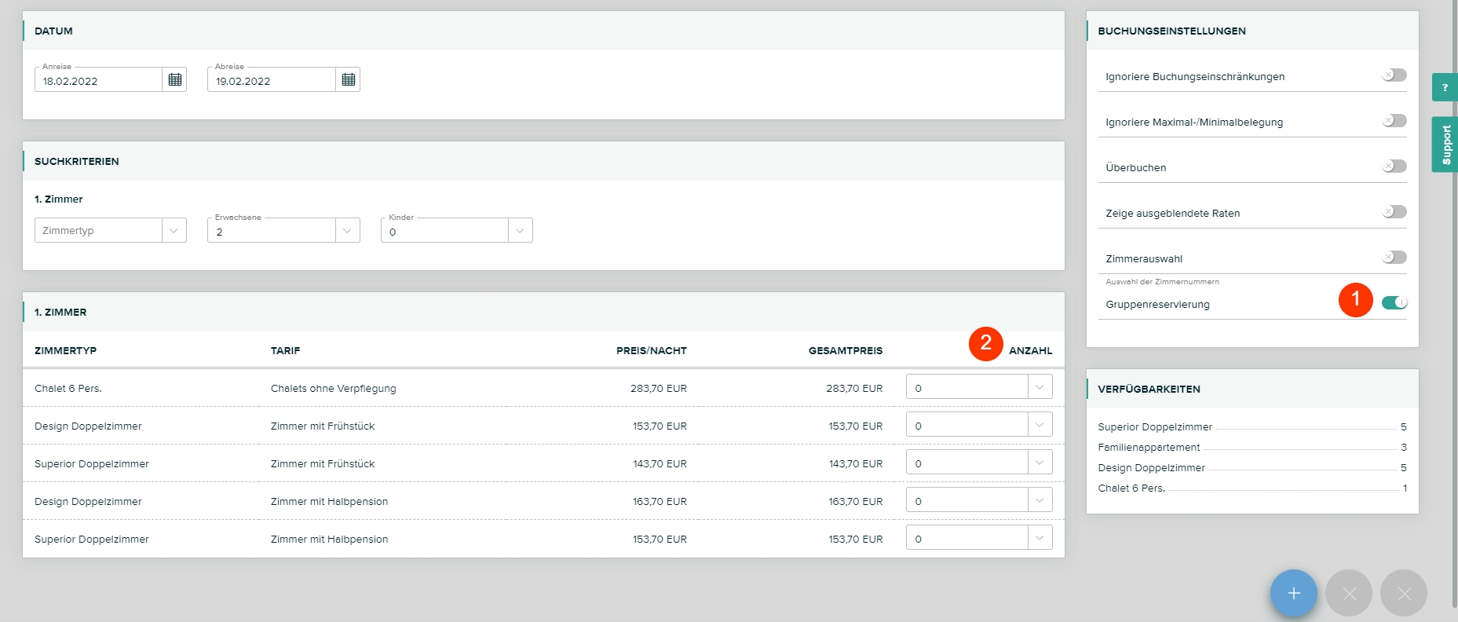
Task: Select Familienappartement in Verfügbarkeiten list
Action: [x=1149, y=448]
